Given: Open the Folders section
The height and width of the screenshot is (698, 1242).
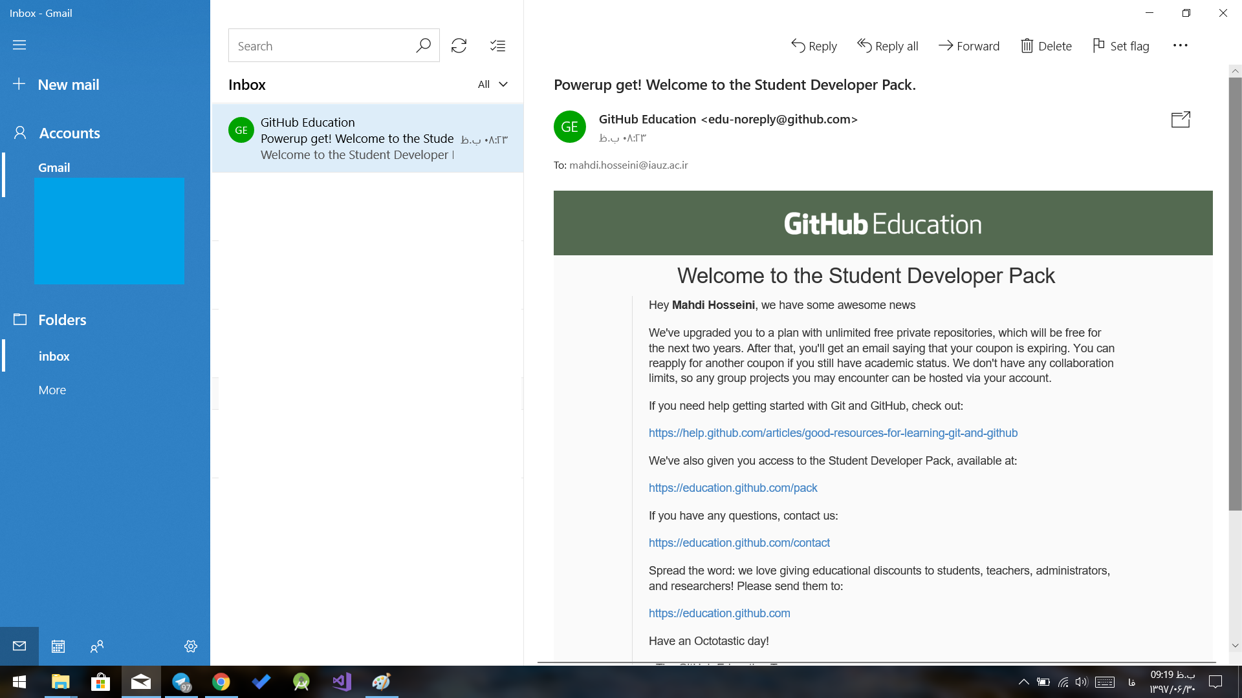Looking at the screenshot, I should coord(50,320).
